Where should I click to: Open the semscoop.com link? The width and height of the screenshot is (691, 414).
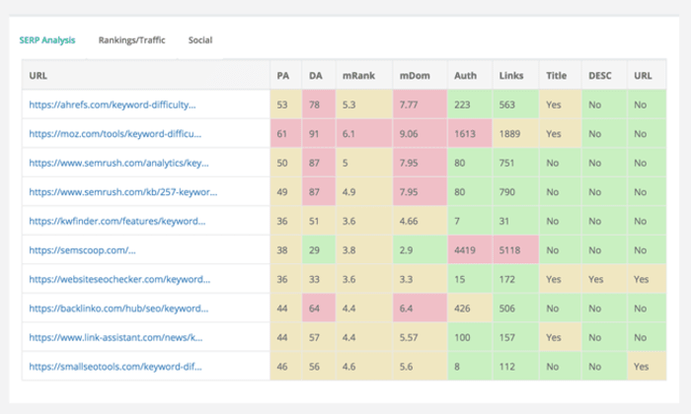coord(82,250)
